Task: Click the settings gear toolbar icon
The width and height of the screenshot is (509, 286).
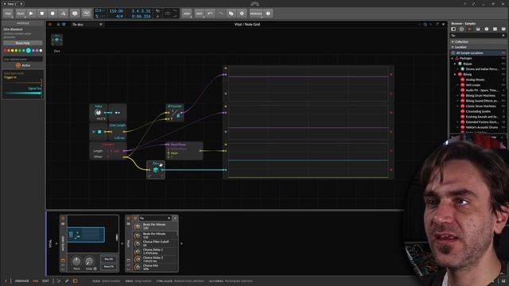Action: pos(242,14)
